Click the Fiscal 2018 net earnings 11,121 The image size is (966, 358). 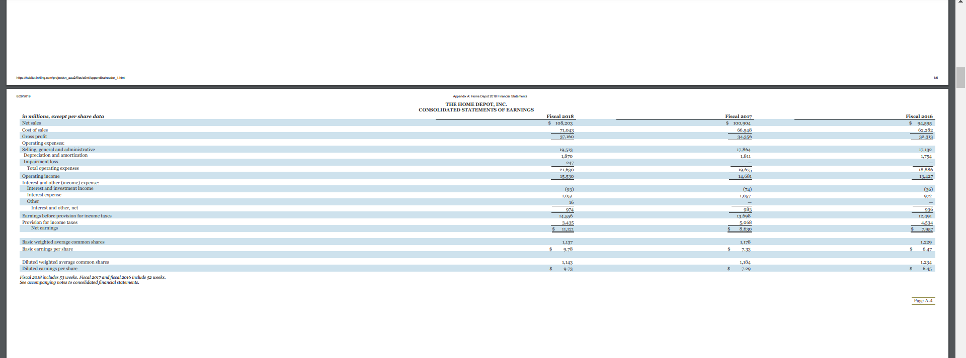pos(567,229)
